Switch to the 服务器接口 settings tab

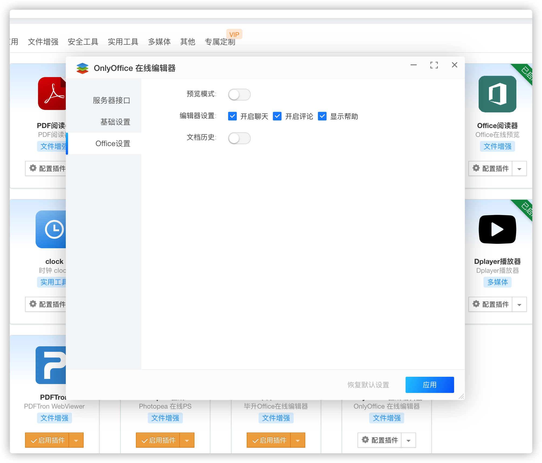[111, 100]
